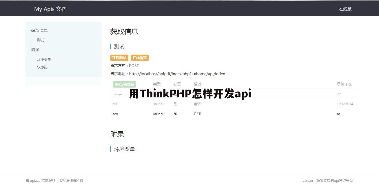379x189 pixels.
Task: Click the 类型 column header
Action: (157, 84)
